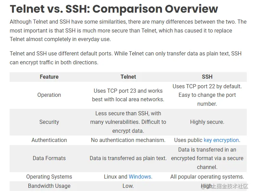Click the 'Data is transferred as plain text.' cell

[128, 158]
